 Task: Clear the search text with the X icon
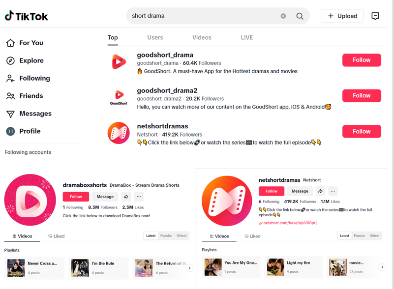pyautogui.click(x=283, y=16)
